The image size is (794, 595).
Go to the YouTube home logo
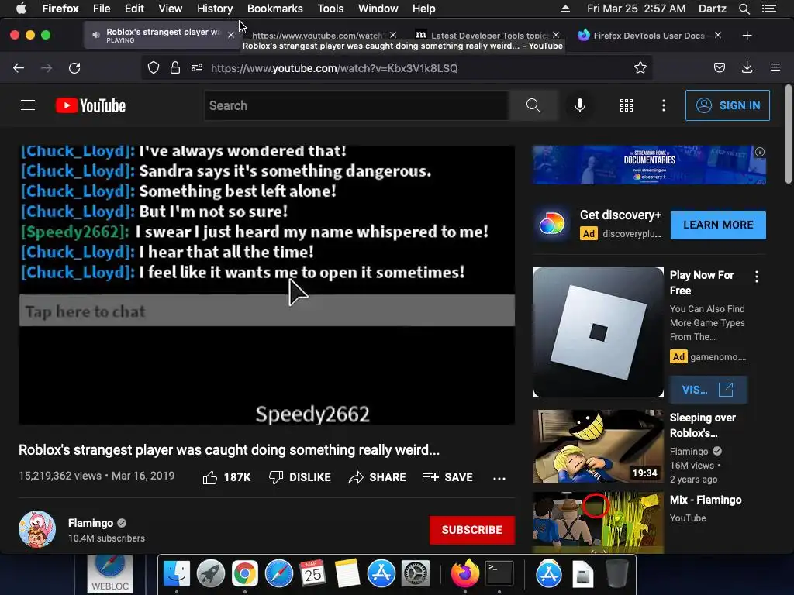coord(91,105)
